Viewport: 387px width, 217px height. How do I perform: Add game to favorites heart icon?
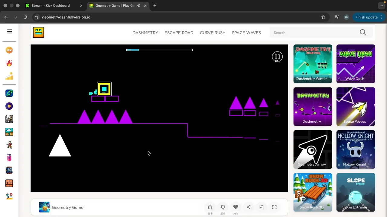click(x=236, y=207)
